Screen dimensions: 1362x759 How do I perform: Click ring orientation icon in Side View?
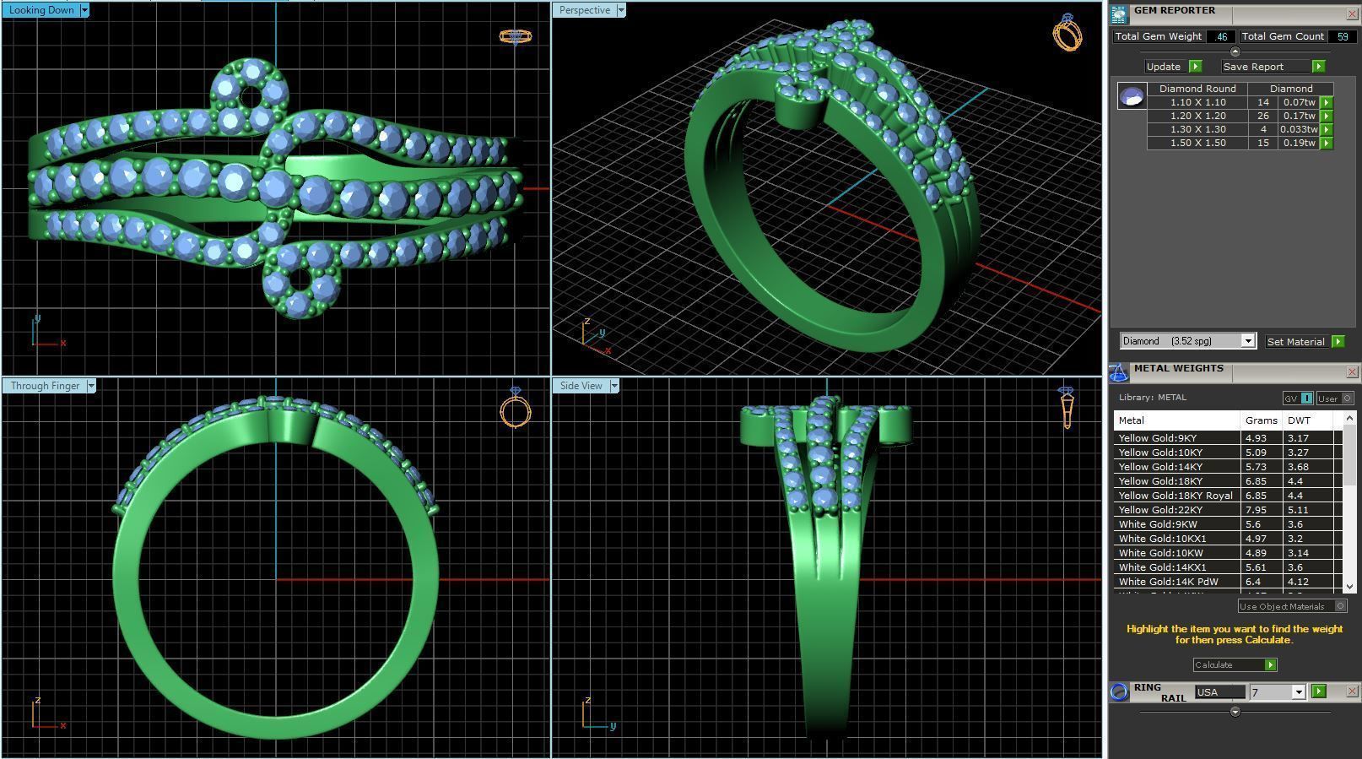click(1067, 407)
